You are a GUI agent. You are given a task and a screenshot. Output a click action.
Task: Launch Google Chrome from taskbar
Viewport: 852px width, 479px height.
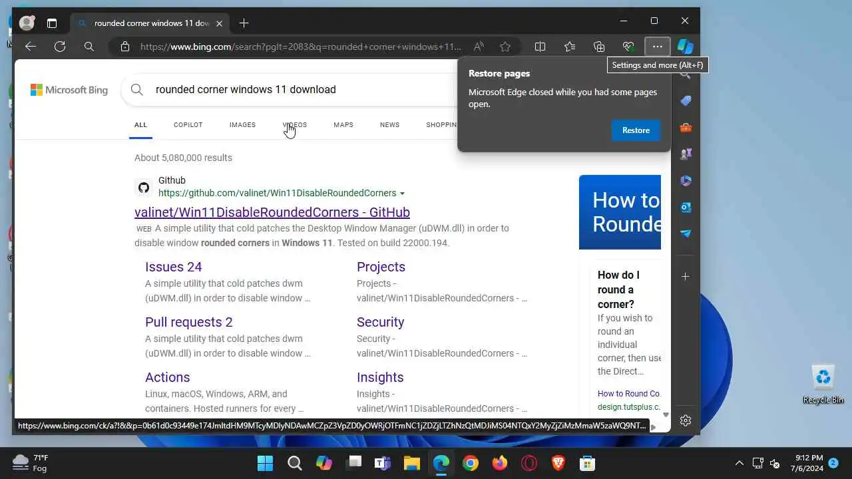(x=470, y=463)
